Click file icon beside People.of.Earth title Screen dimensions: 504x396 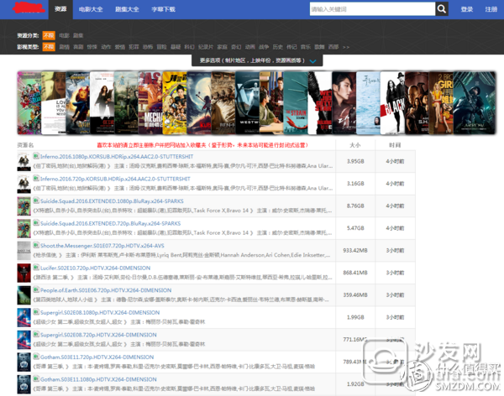(x=36, y=289)
